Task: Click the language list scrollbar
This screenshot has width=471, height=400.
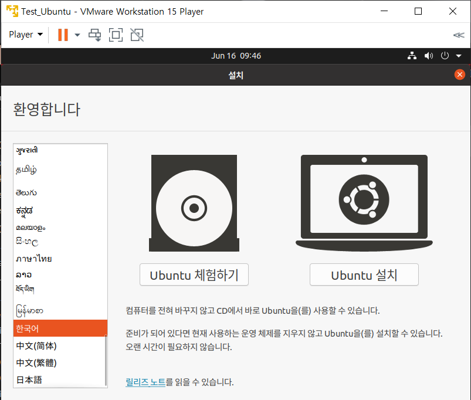Action: 106,360
